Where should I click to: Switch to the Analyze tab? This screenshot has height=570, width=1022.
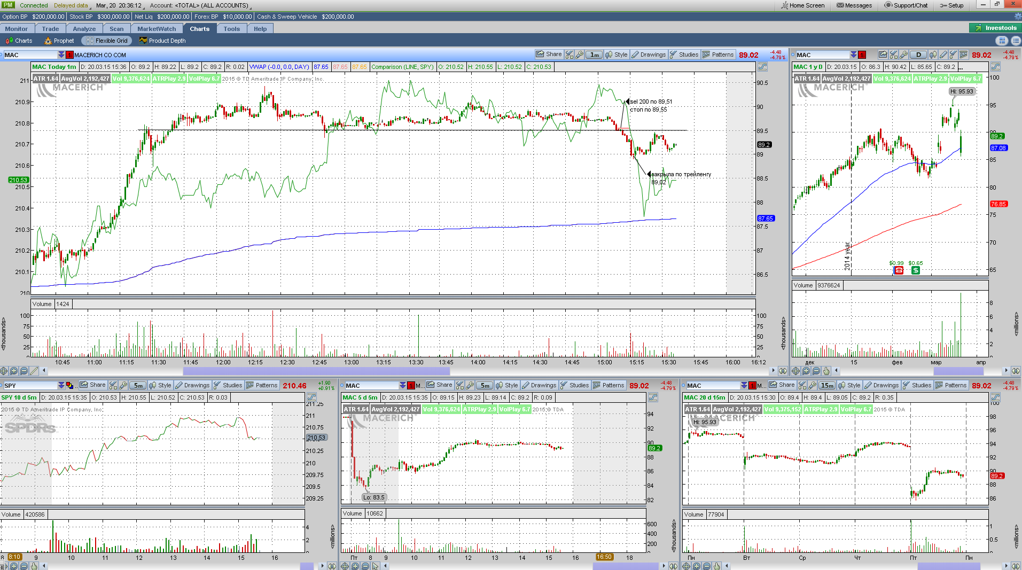(x=84, y=29)
